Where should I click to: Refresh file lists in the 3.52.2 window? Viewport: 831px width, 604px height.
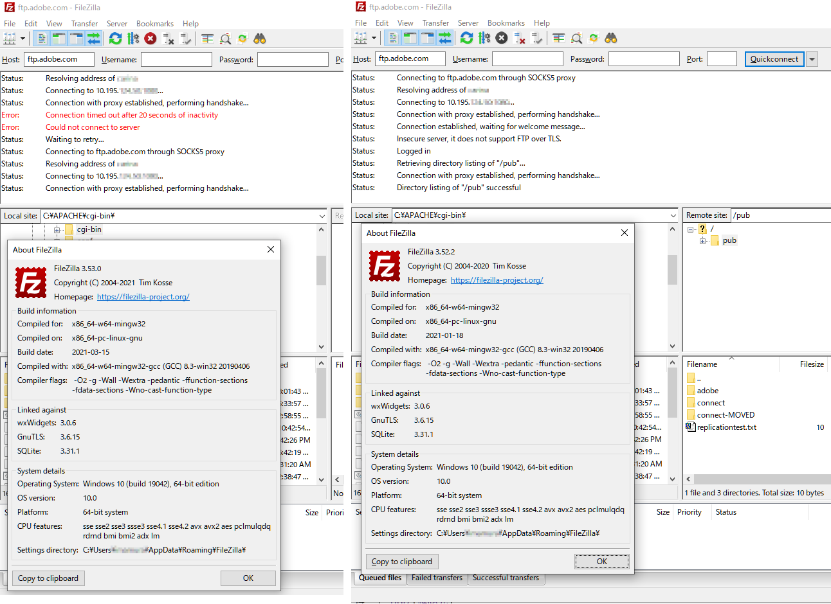pyautogui.click(x=466, y=38)
